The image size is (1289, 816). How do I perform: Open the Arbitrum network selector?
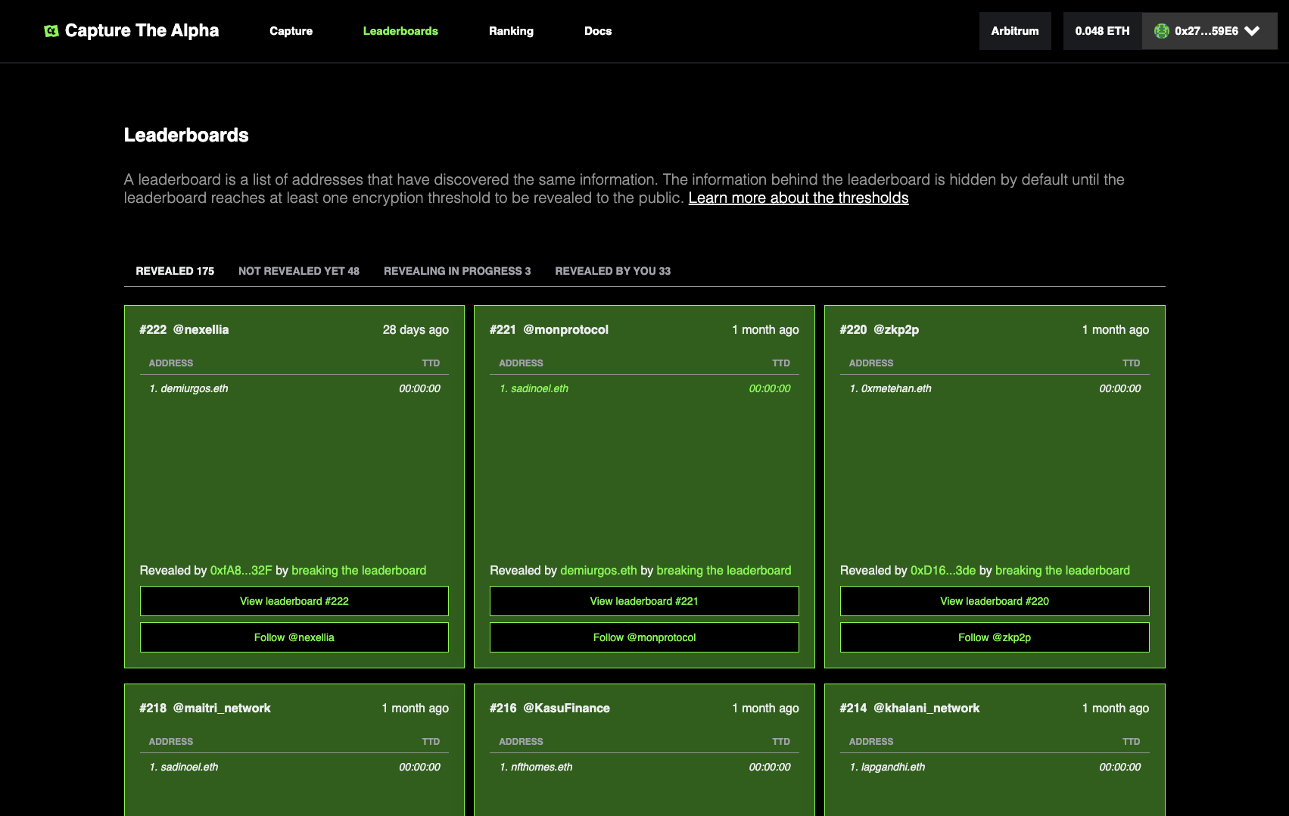[1014, 31]
